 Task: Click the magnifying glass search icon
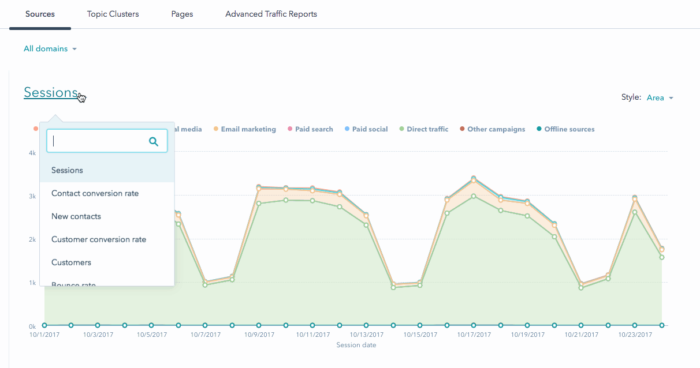154,141
